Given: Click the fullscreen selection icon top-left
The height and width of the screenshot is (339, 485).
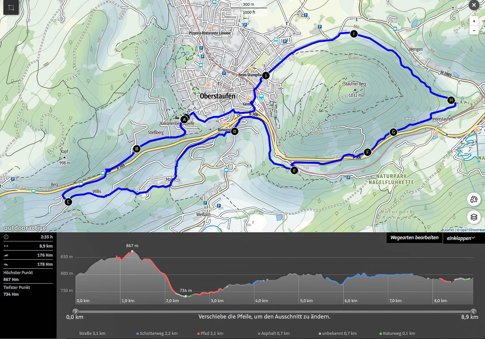Looking at the screenshot, I should coord(11,8).
